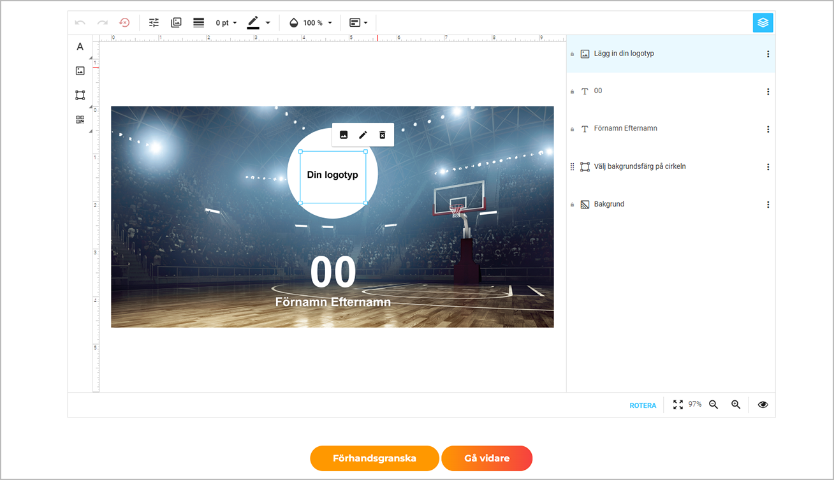Screen dimensions: 834x480
Task: Open more options for Förnamn Efternamn layer
Action: [x=768, y=129]
